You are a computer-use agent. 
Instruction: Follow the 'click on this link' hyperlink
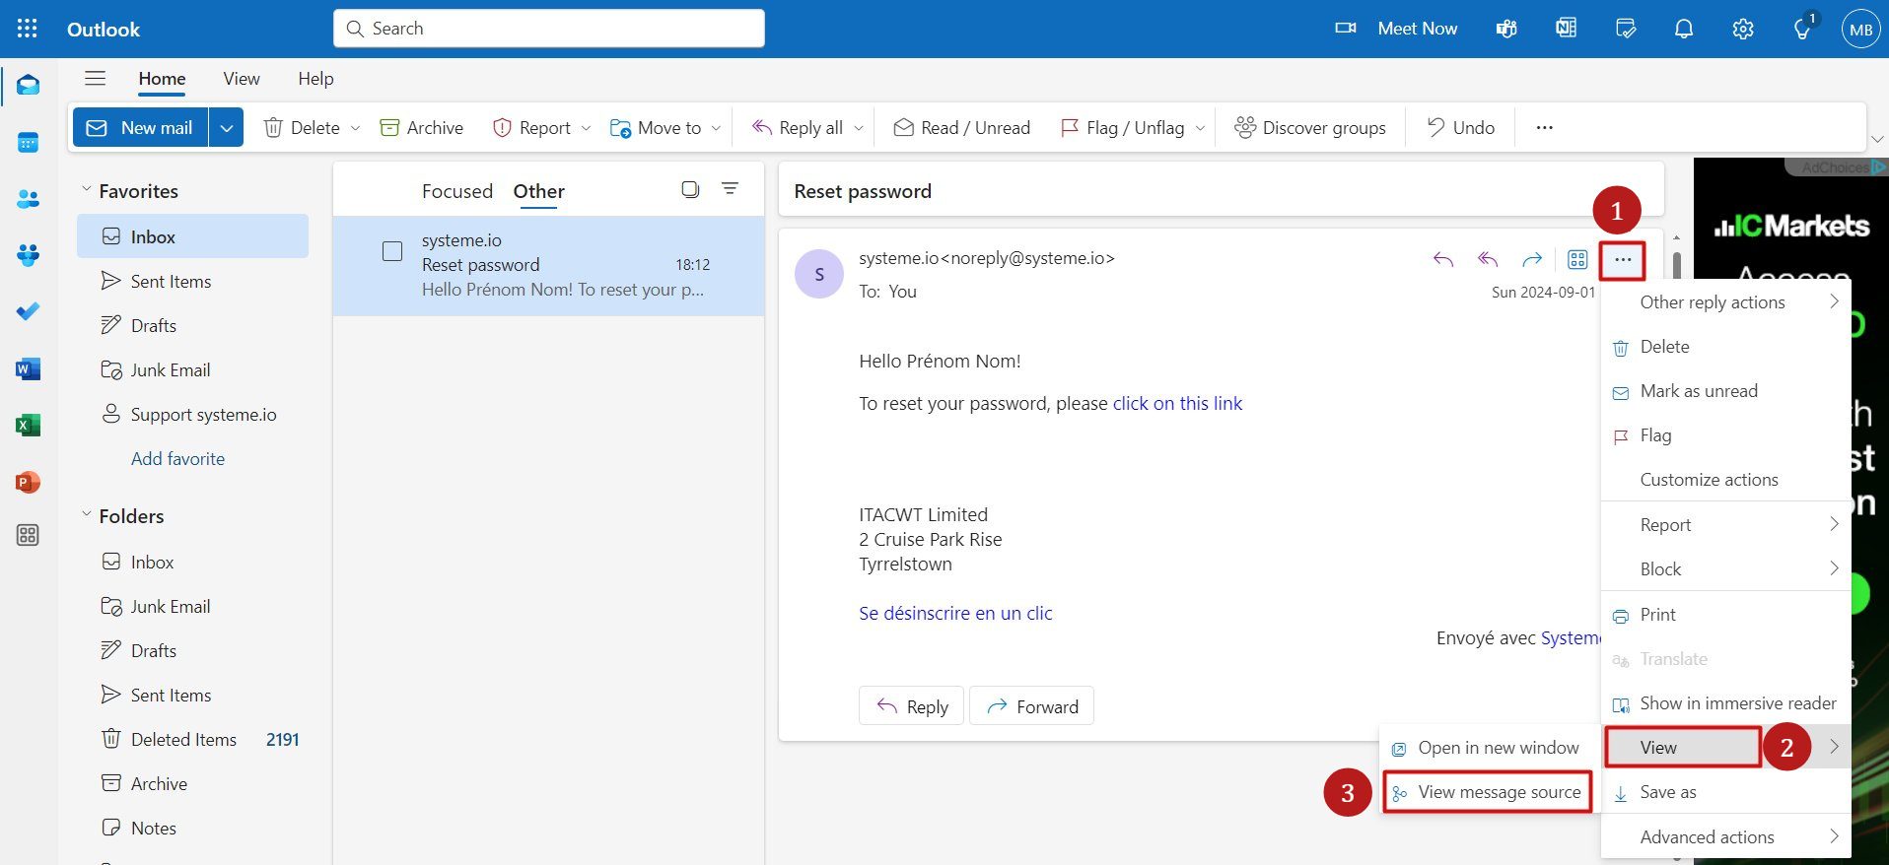(1177, 403)
